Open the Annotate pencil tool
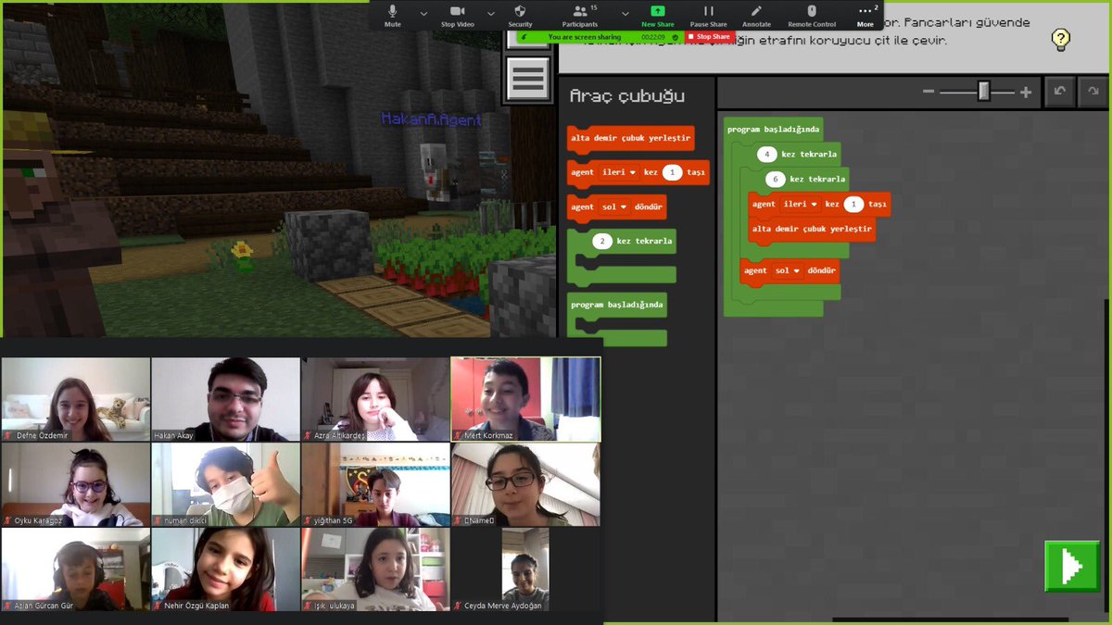Viewport: 1112px width, 625px height. [x=756, y=15]
